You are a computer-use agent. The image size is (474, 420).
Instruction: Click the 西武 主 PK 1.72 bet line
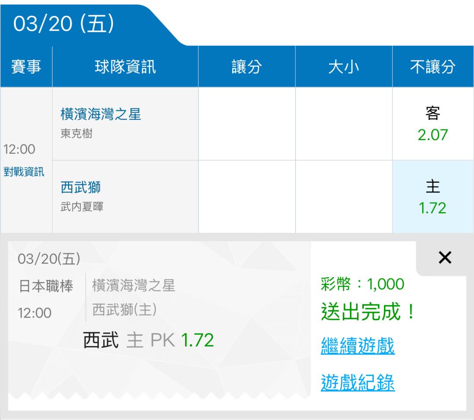[x=148, y=340]
